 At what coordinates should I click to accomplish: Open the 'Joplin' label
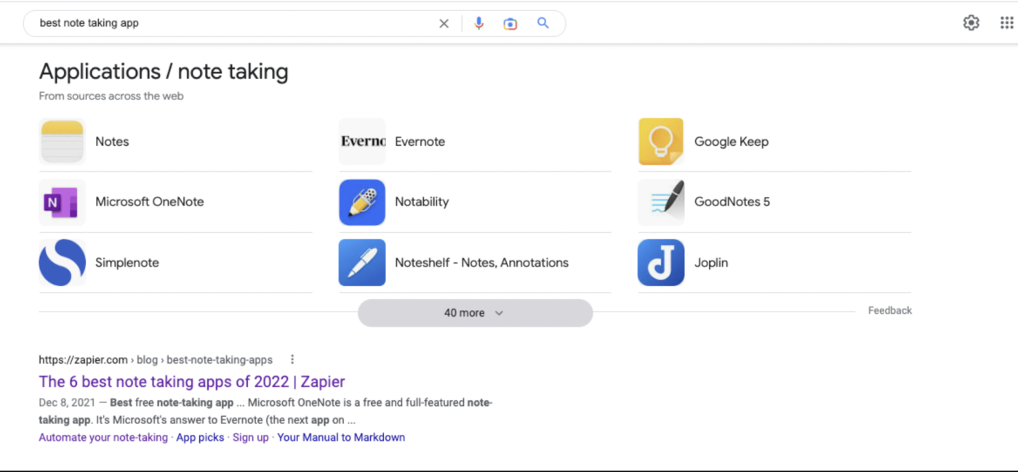tap(711, 263)
